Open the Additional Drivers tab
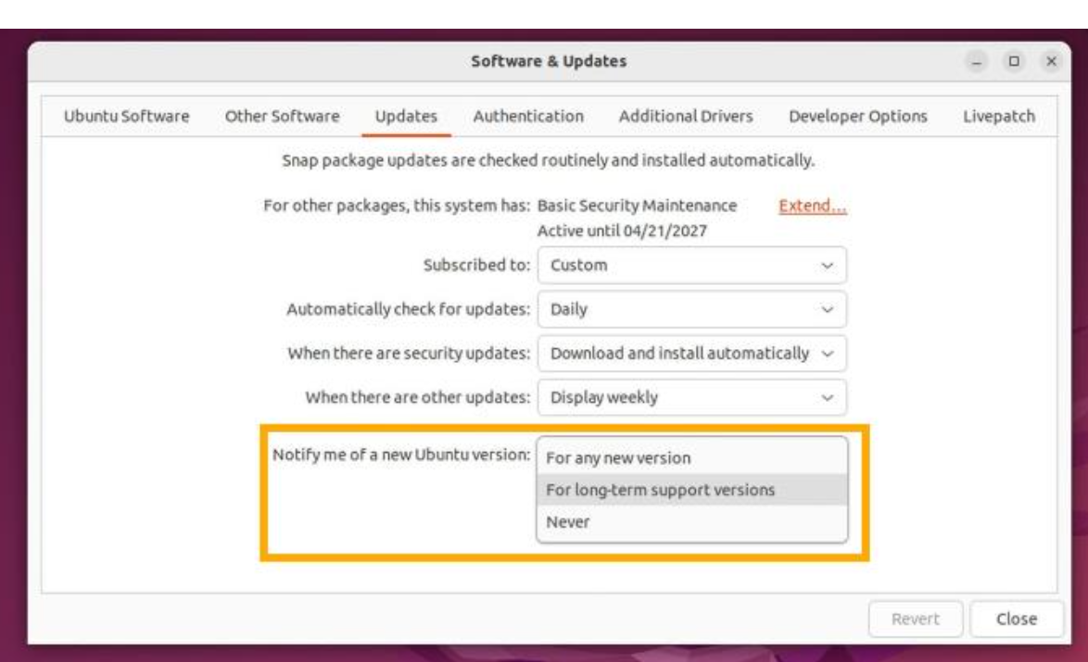 (685, 117)
